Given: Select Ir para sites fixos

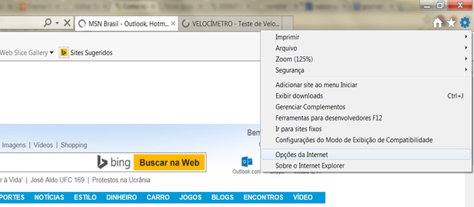Looking at the screenshot, I should (x=367, y=129).
